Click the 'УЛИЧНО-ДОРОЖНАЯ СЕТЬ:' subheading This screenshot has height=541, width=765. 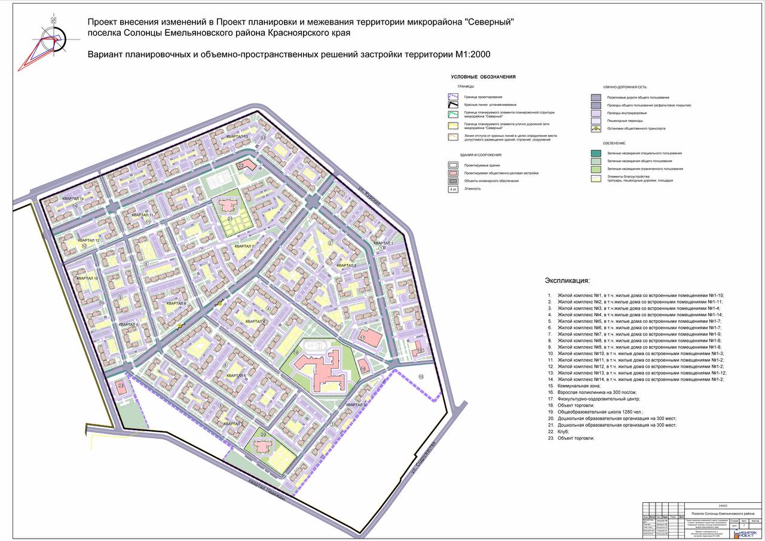tap(625, 87)
